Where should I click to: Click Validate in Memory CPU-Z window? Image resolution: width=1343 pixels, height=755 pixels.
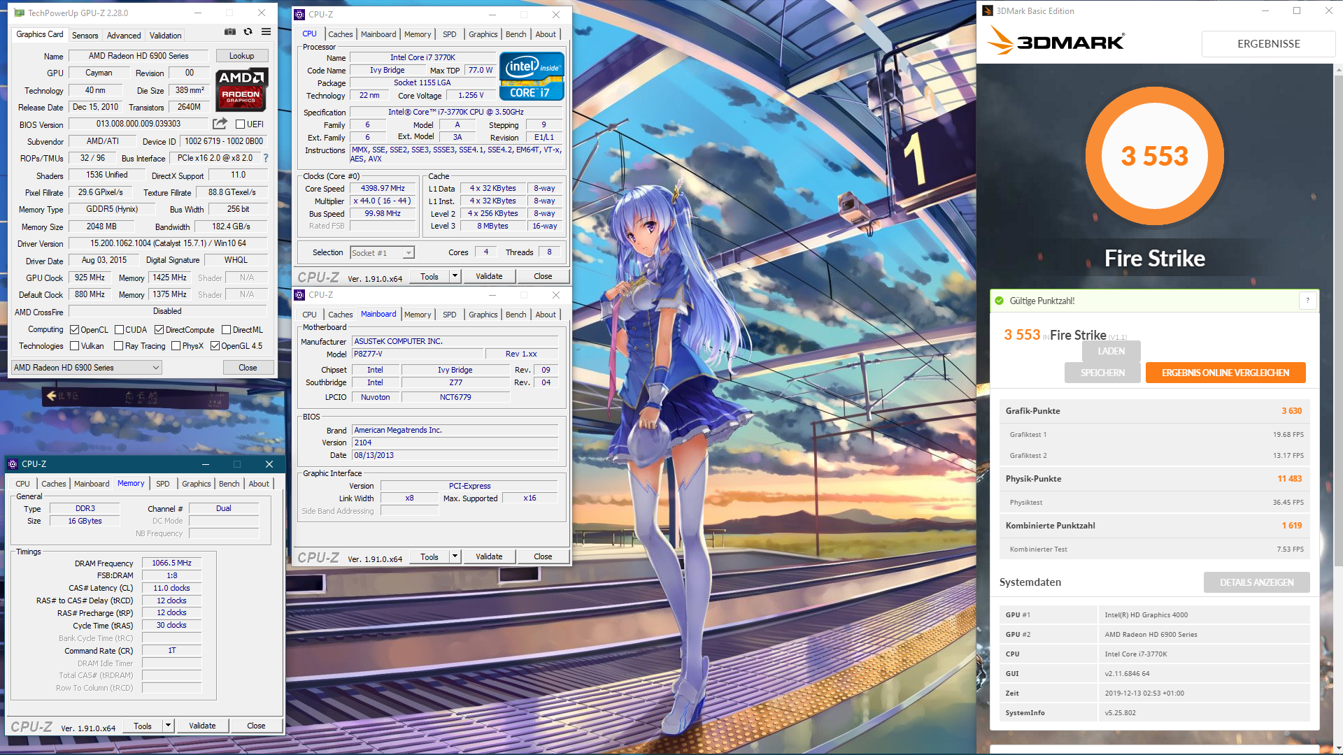click(202, 726)
